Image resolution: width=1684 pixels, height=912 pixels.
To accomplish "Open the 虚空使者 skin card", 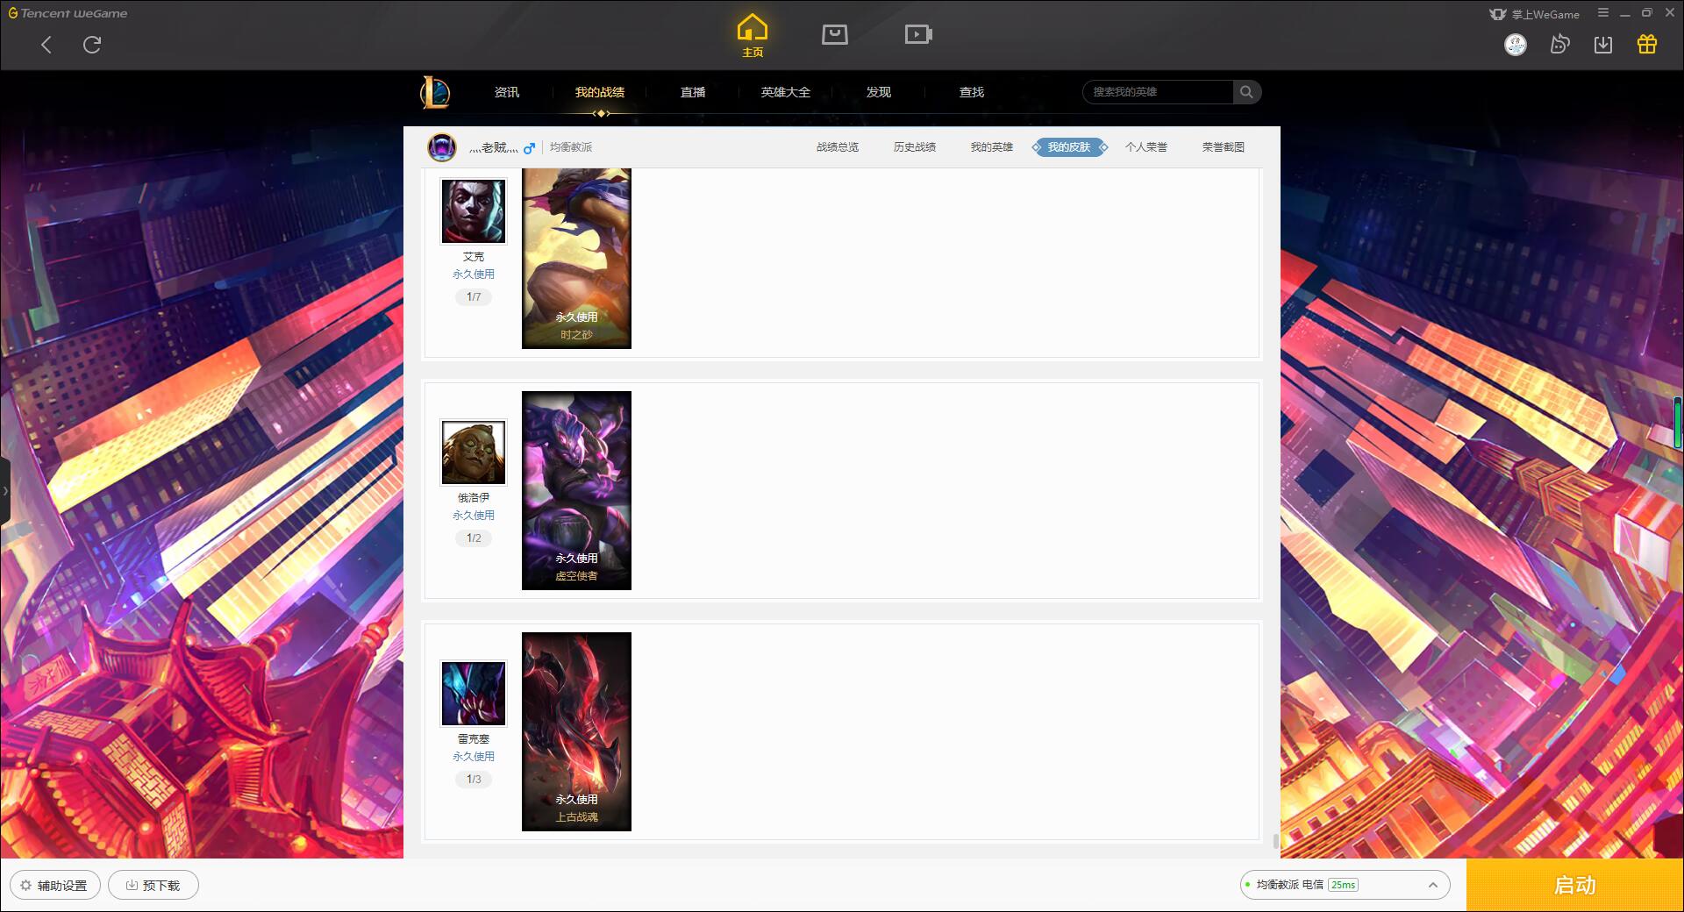I will (x=576, y=490).
